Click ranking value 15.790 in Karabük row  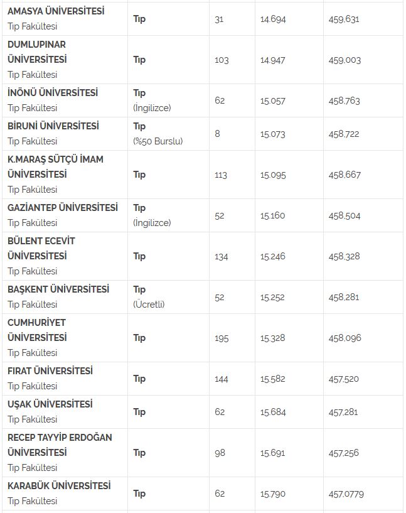[x=273, y=494]
